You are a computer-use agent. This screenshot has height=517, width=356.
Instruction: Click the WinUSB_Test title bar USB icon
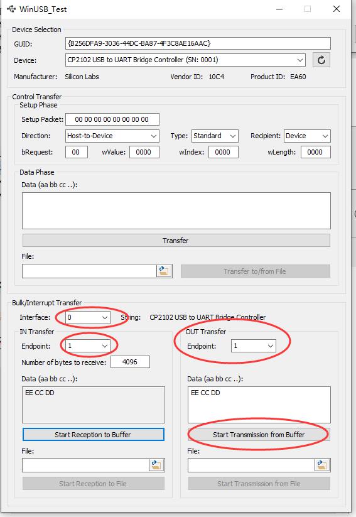point(11,9)
